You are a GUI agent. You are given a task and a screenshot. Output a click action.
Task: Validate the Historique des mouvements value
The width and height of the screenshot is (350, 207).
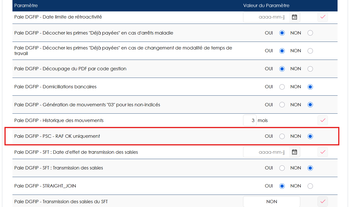point(323,120)
